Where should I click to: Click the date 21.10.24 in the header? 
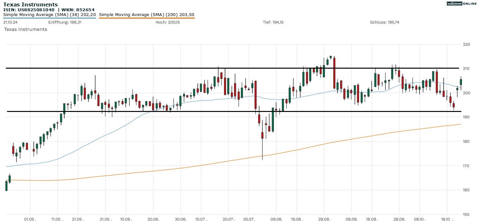tap(10, 22)
